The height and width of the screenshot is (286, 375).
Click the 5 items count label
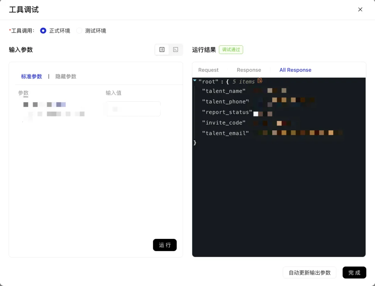click(x=243, y=82)
